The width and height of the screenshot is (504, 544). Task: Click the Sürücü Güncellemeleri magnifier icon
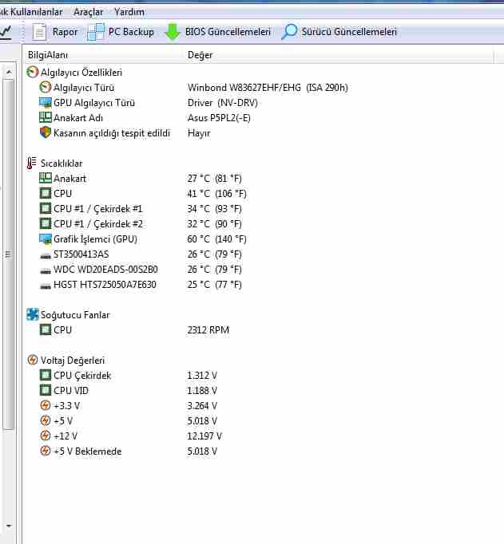tap(289, 32)
